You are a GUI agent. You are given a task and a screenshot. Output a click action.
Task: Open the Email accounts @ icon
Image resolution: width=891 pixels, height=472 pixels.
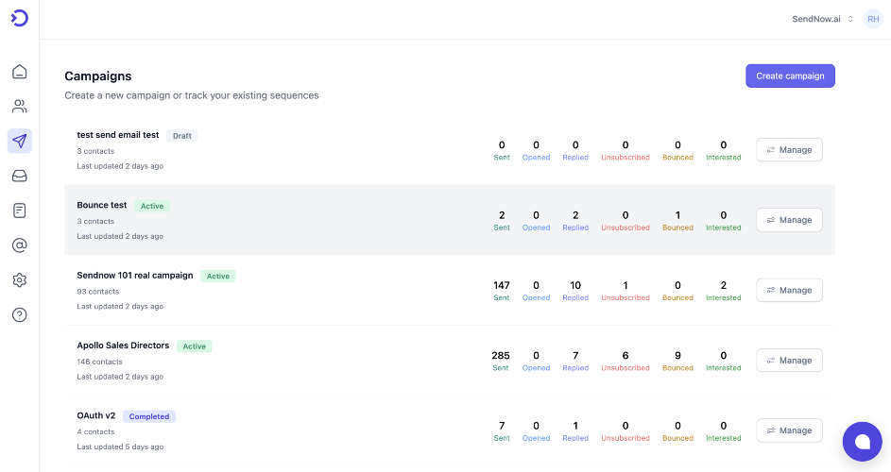[19, 245]
